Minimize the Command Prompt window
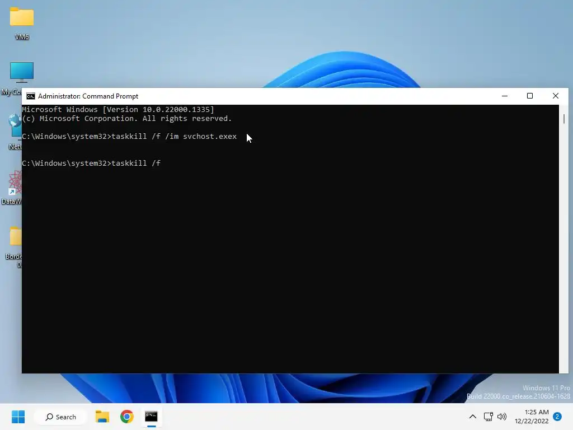 (505, 96)
